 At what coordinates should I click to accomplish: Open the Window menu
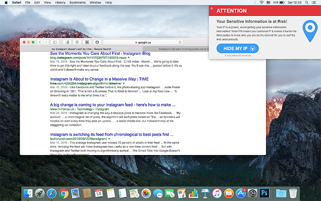pyautogui.click(x=95, y=3)
